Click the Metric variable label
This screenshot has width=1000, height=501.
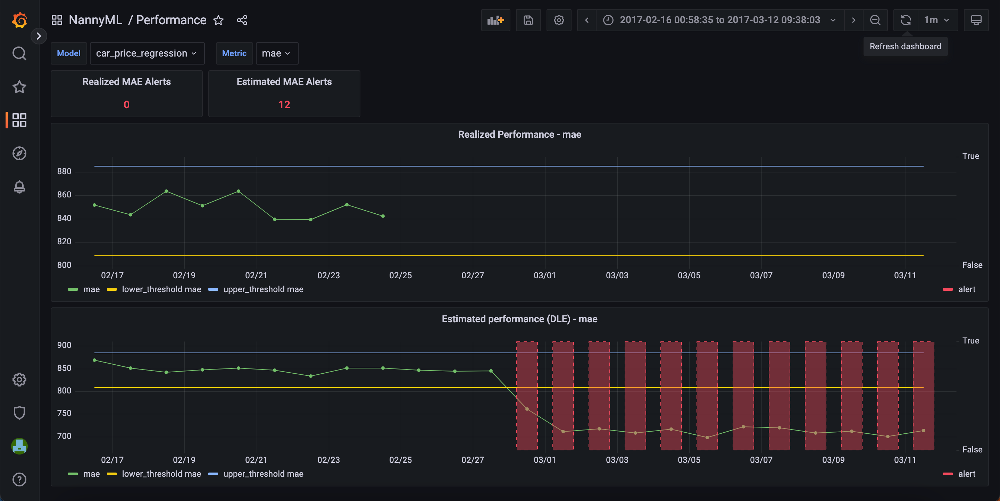click(234, 53)
